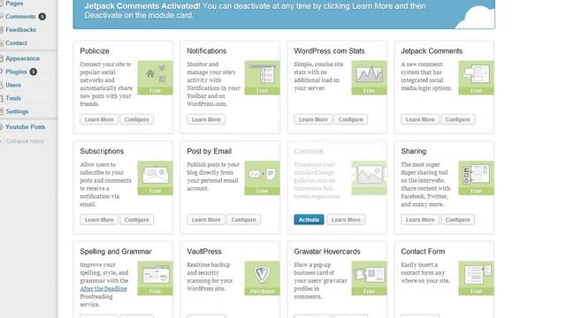Click the Spelling and Grammar icon
This screenshot has height=318, width=566.
coord(156,278)
